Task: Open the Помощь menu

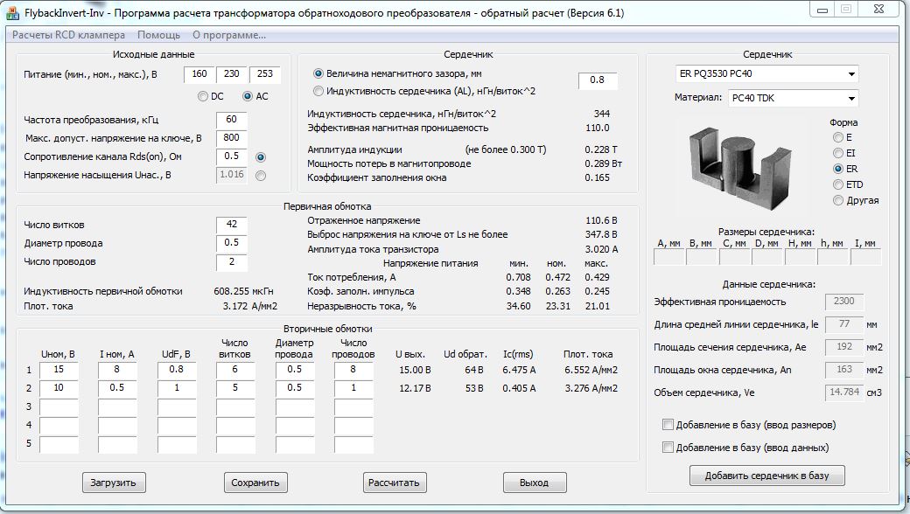Action: pos(158,35)
